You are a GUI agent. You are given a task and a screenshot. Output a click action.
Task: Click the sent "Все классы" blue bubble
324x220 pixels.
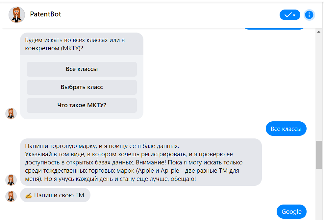[286, 129]
